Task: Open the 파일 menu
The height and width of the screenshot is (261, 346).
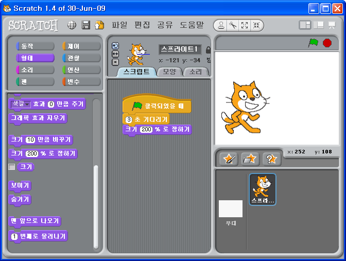Action: (119, 25)
